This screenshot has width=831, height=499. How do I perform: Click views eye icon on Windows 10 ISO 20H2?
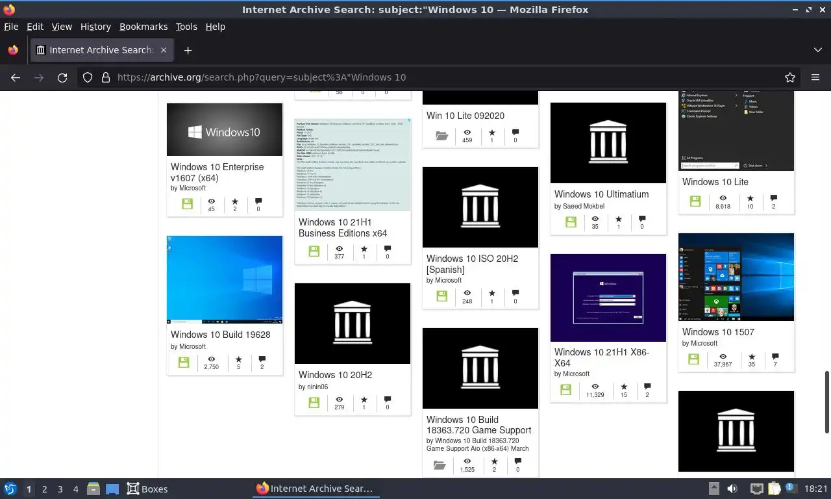pyautogui.click(x=467, y=293)
